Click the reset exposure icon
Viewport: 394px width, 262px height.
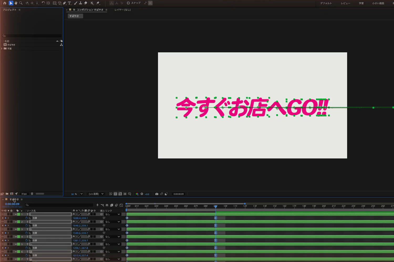(142, 194)
